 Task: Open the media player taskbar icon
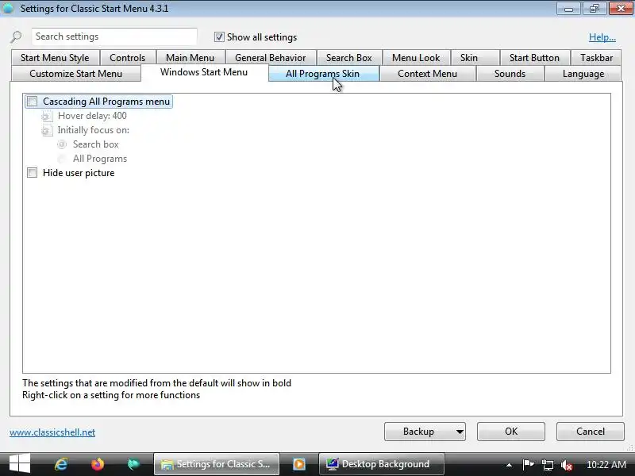[299, 464]
